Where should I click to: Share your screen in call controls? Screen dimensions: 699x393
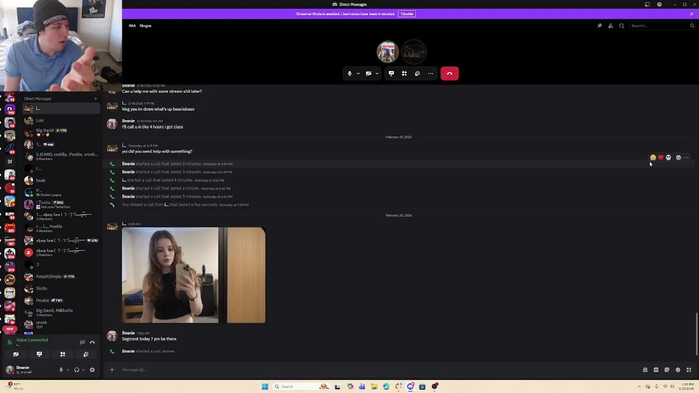(391, 74)
